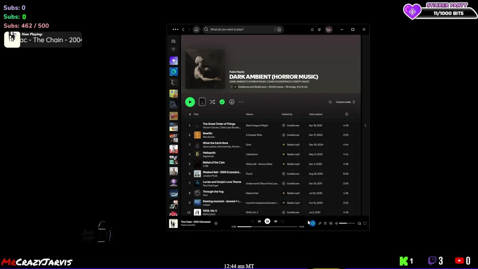
Task: Open the Liked Songs playlist
Action: click(x=174, y=61)
